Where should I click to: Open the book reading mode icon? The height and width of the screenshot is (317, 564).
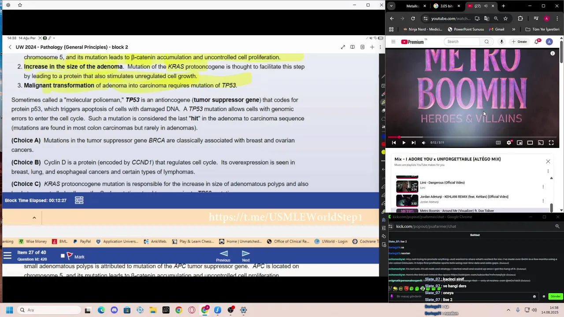352,47
